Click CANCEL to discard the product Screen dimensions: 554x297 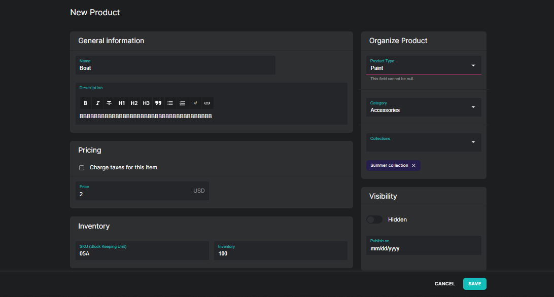click(444, 283)
